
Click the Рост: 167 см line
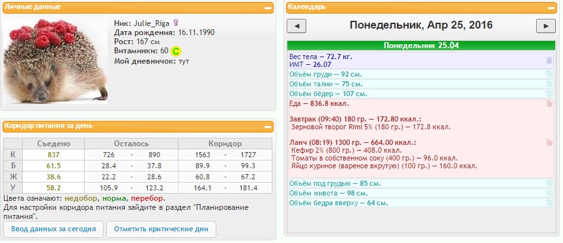tap(136, 42)
